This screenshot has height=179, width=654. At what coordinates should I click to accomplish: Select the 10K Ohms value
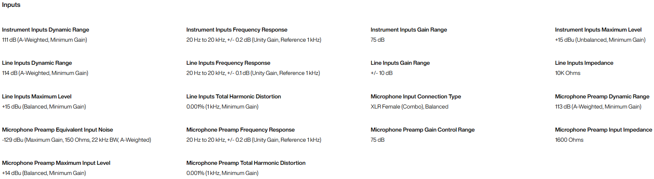pos(568,73)
